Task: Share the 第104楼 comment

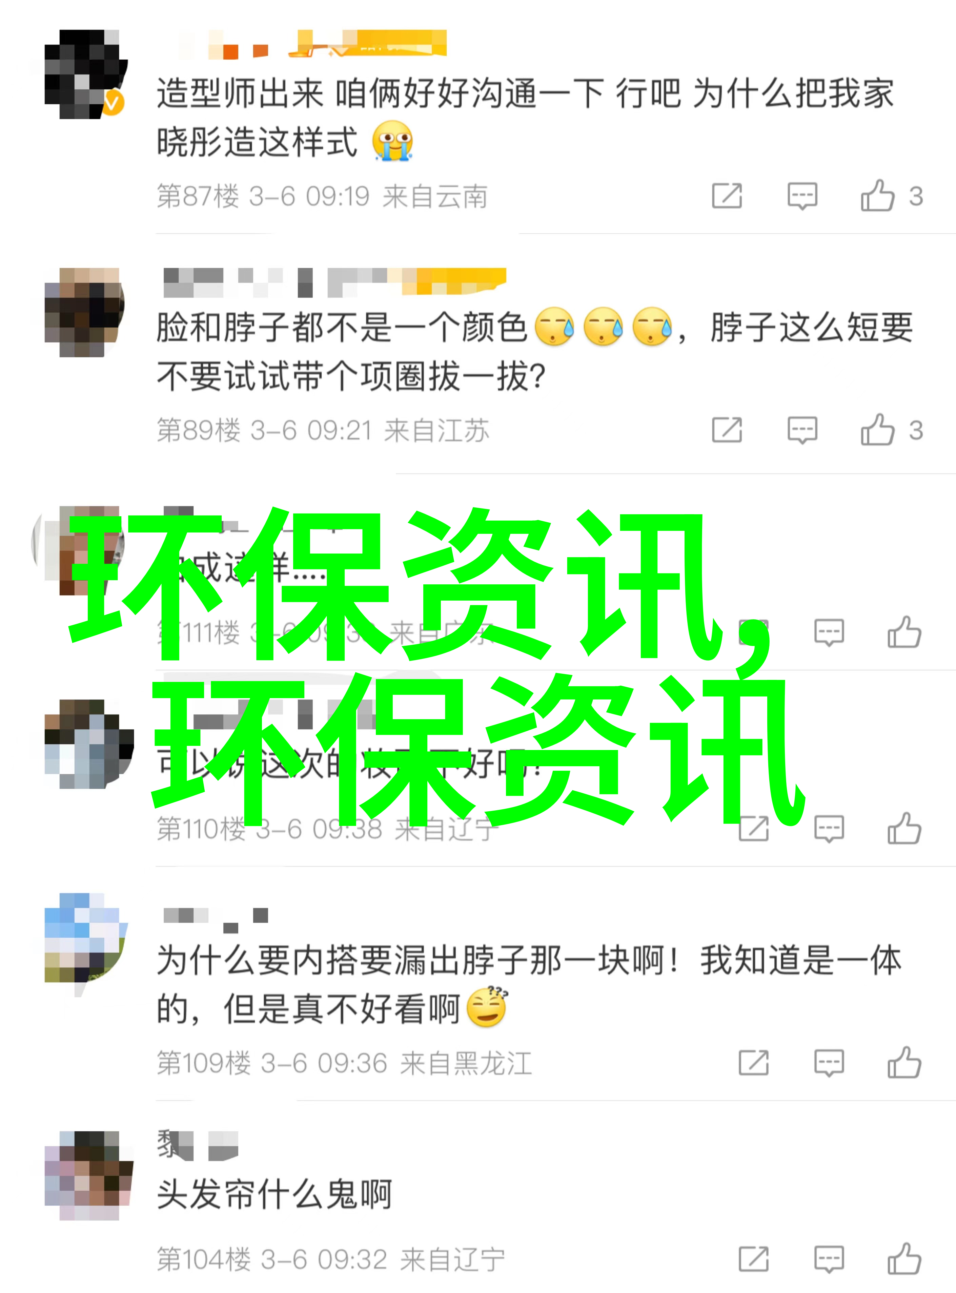Action: click(x=753, y=1259)
